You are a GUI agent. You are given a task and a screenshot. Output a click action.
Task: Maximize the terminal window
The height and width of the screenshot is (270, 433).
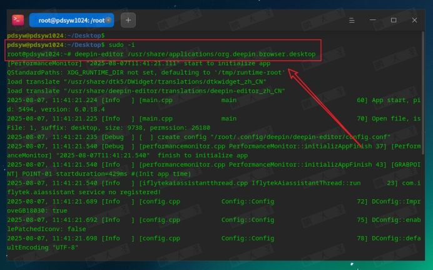pos(394,20)
